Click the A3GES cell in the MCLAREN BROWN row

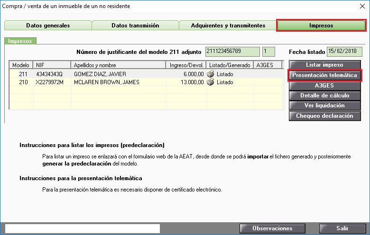click(x=268, y=82)
